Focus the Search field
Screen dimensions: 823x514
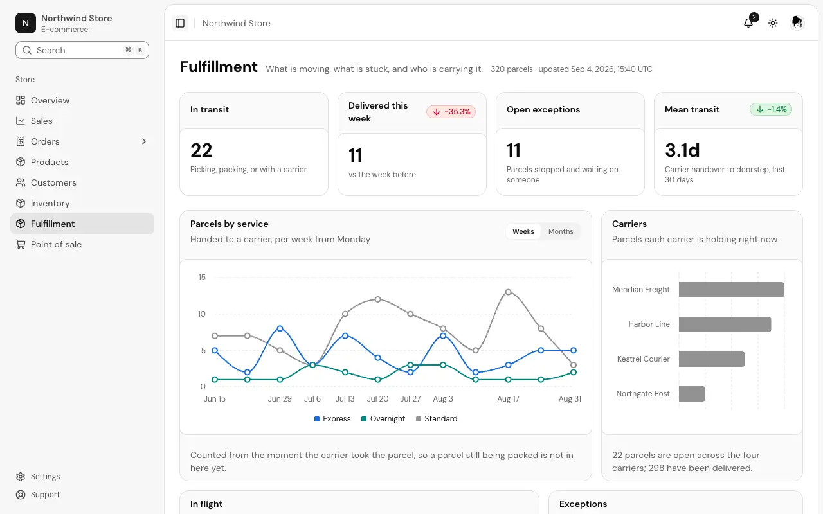point(82,50)
